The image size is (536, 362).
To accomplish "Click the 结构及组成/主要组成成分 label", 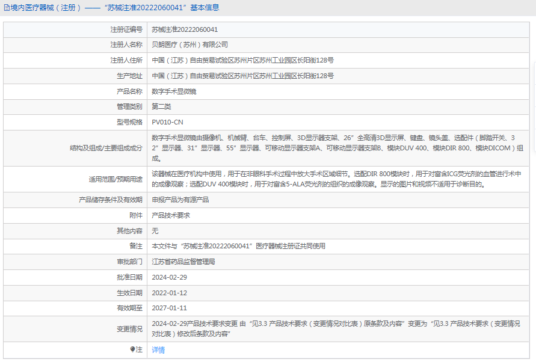I will click(x=106, y=148).
